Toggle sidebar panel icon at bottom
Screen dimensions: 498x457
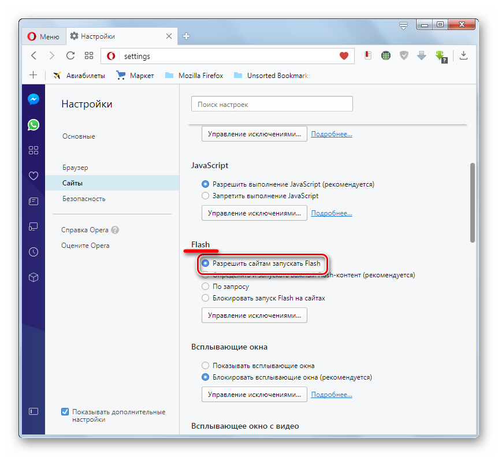point(34,411)
